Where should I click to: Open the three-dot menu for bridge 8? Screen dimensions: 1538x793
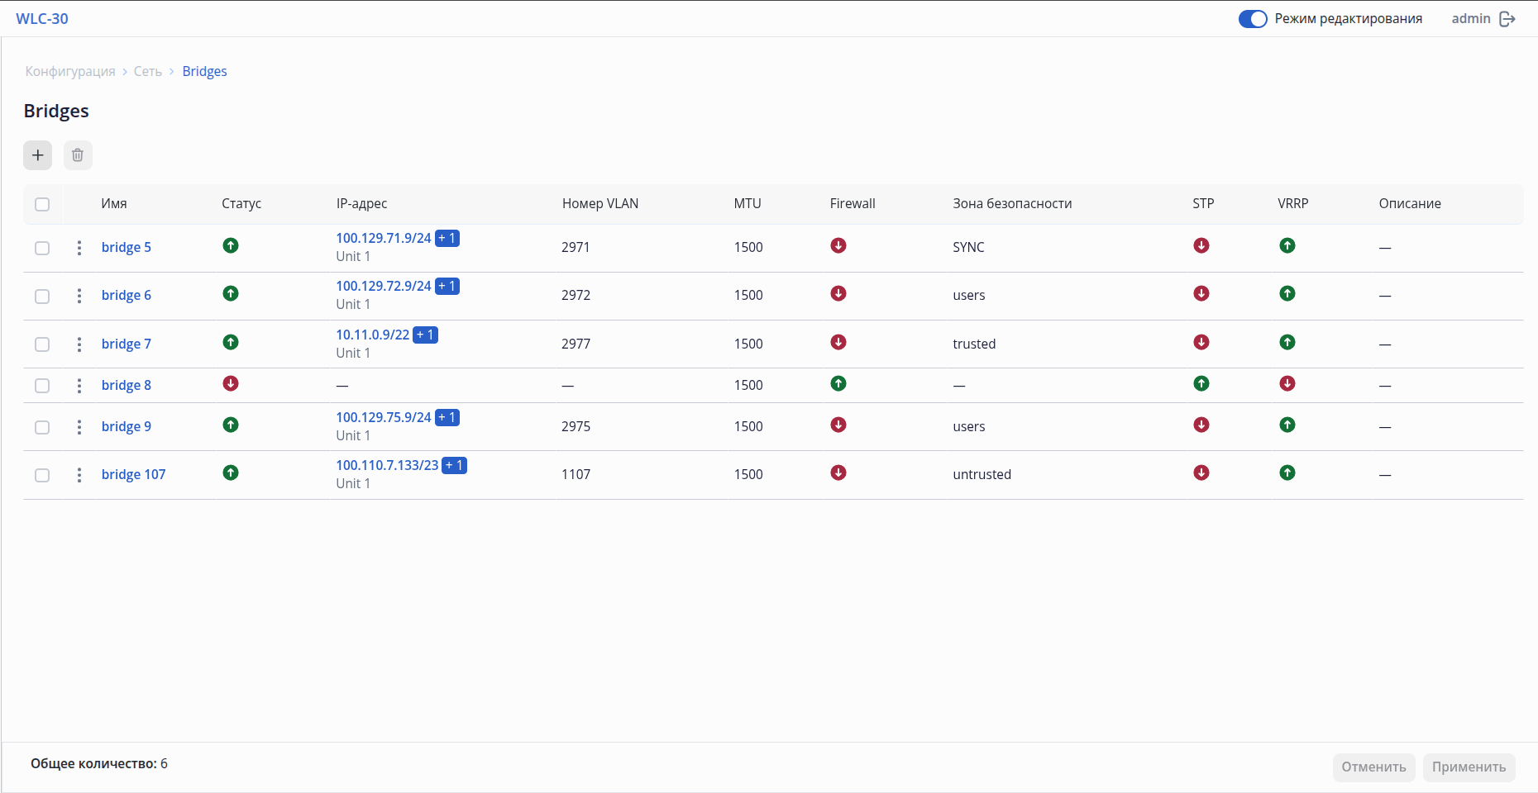(x=79, y=386)
